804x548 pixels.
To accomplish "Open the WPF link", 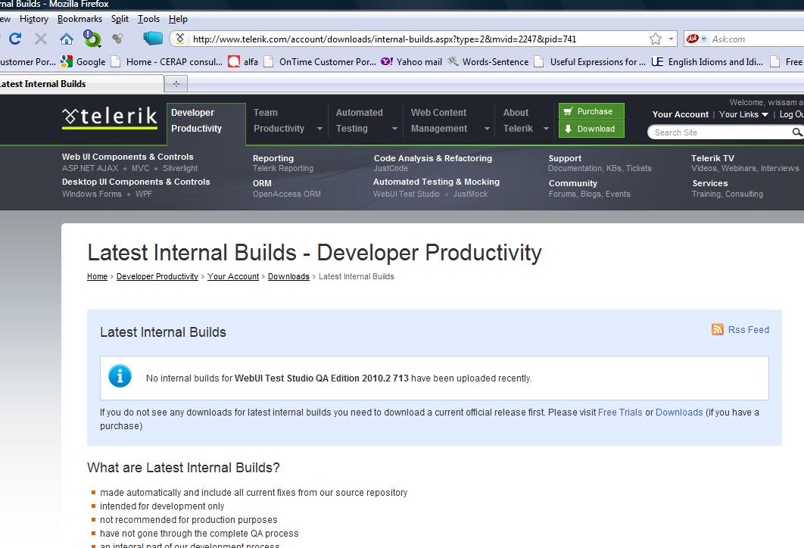I will [x=144, y=194].
